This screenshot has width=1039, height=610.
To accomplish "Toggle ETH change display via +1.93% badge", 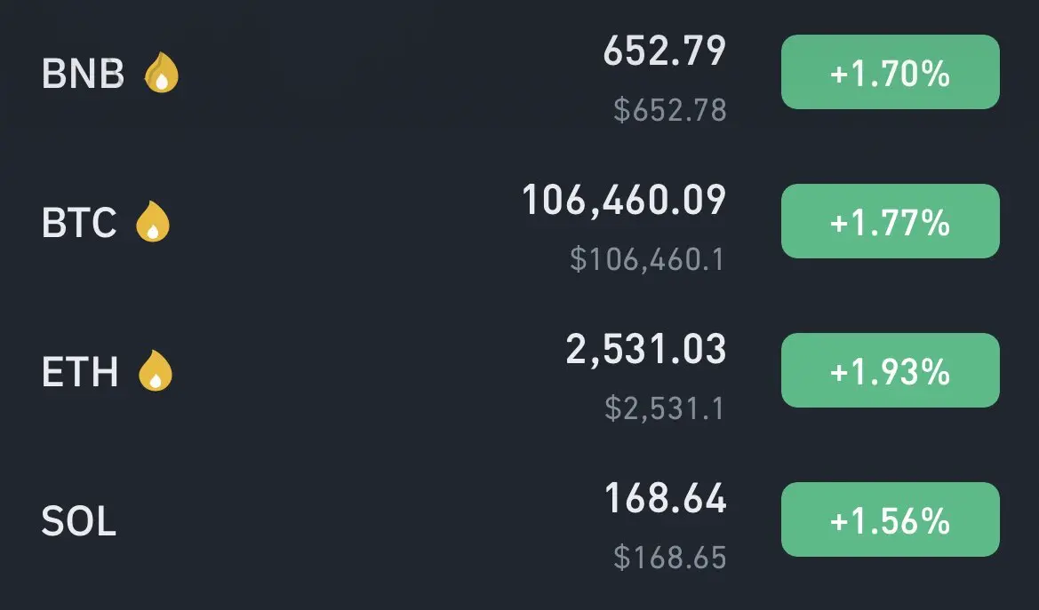I will 890,370.
